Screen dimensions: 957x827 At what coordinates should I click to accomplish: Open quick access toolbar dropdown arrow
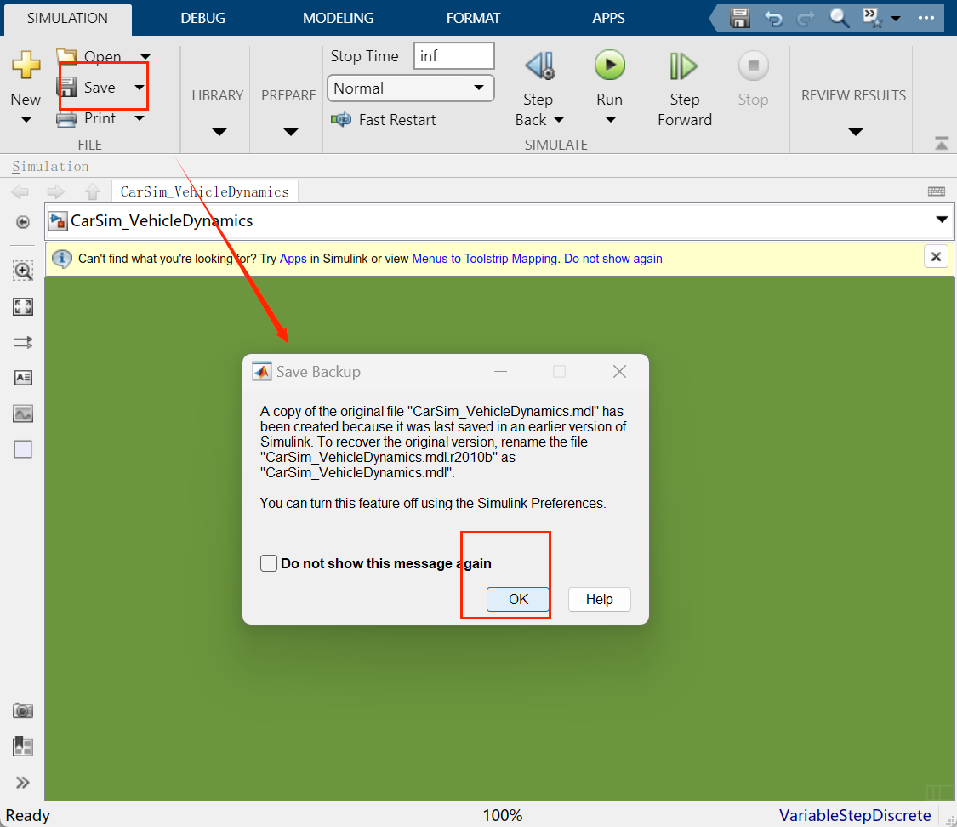[896, 19]
